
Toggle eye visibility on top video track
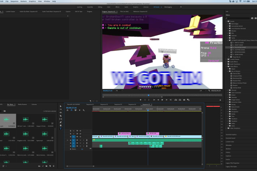(80, 131)
